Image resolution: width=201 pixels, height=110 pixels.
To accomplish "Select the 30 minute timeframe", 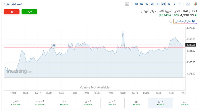I will tap(163, 4).
